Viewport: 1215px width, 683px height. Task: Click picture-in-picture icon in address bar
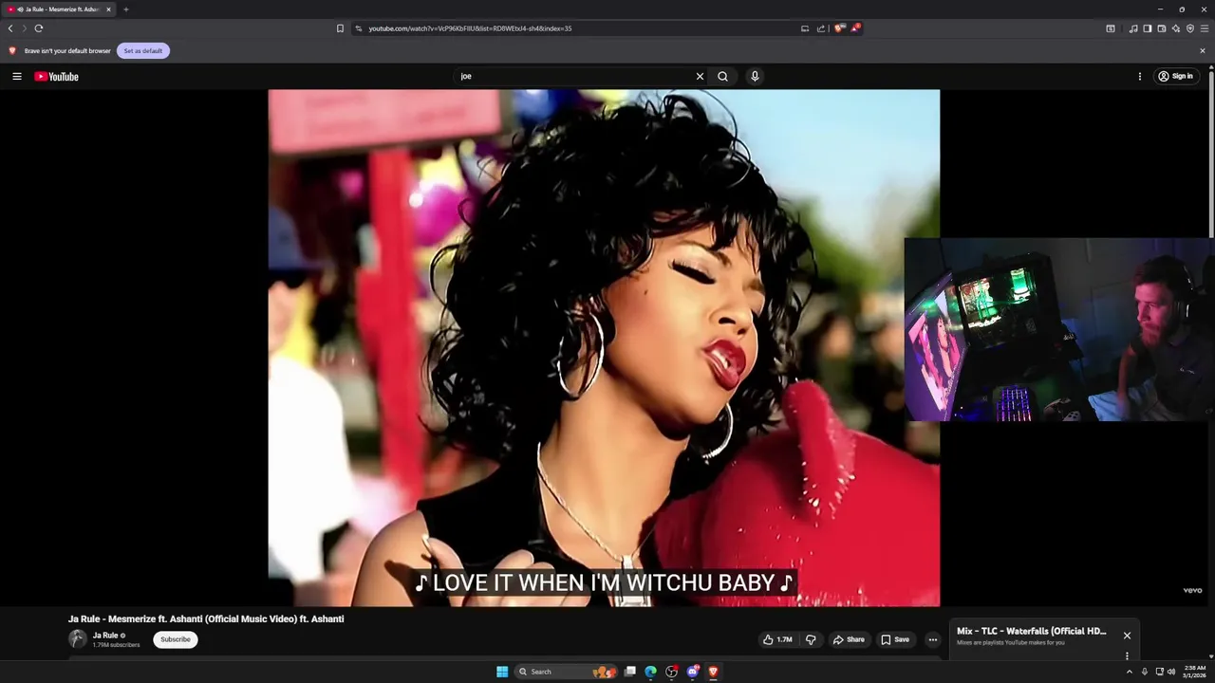click(805, 28)
